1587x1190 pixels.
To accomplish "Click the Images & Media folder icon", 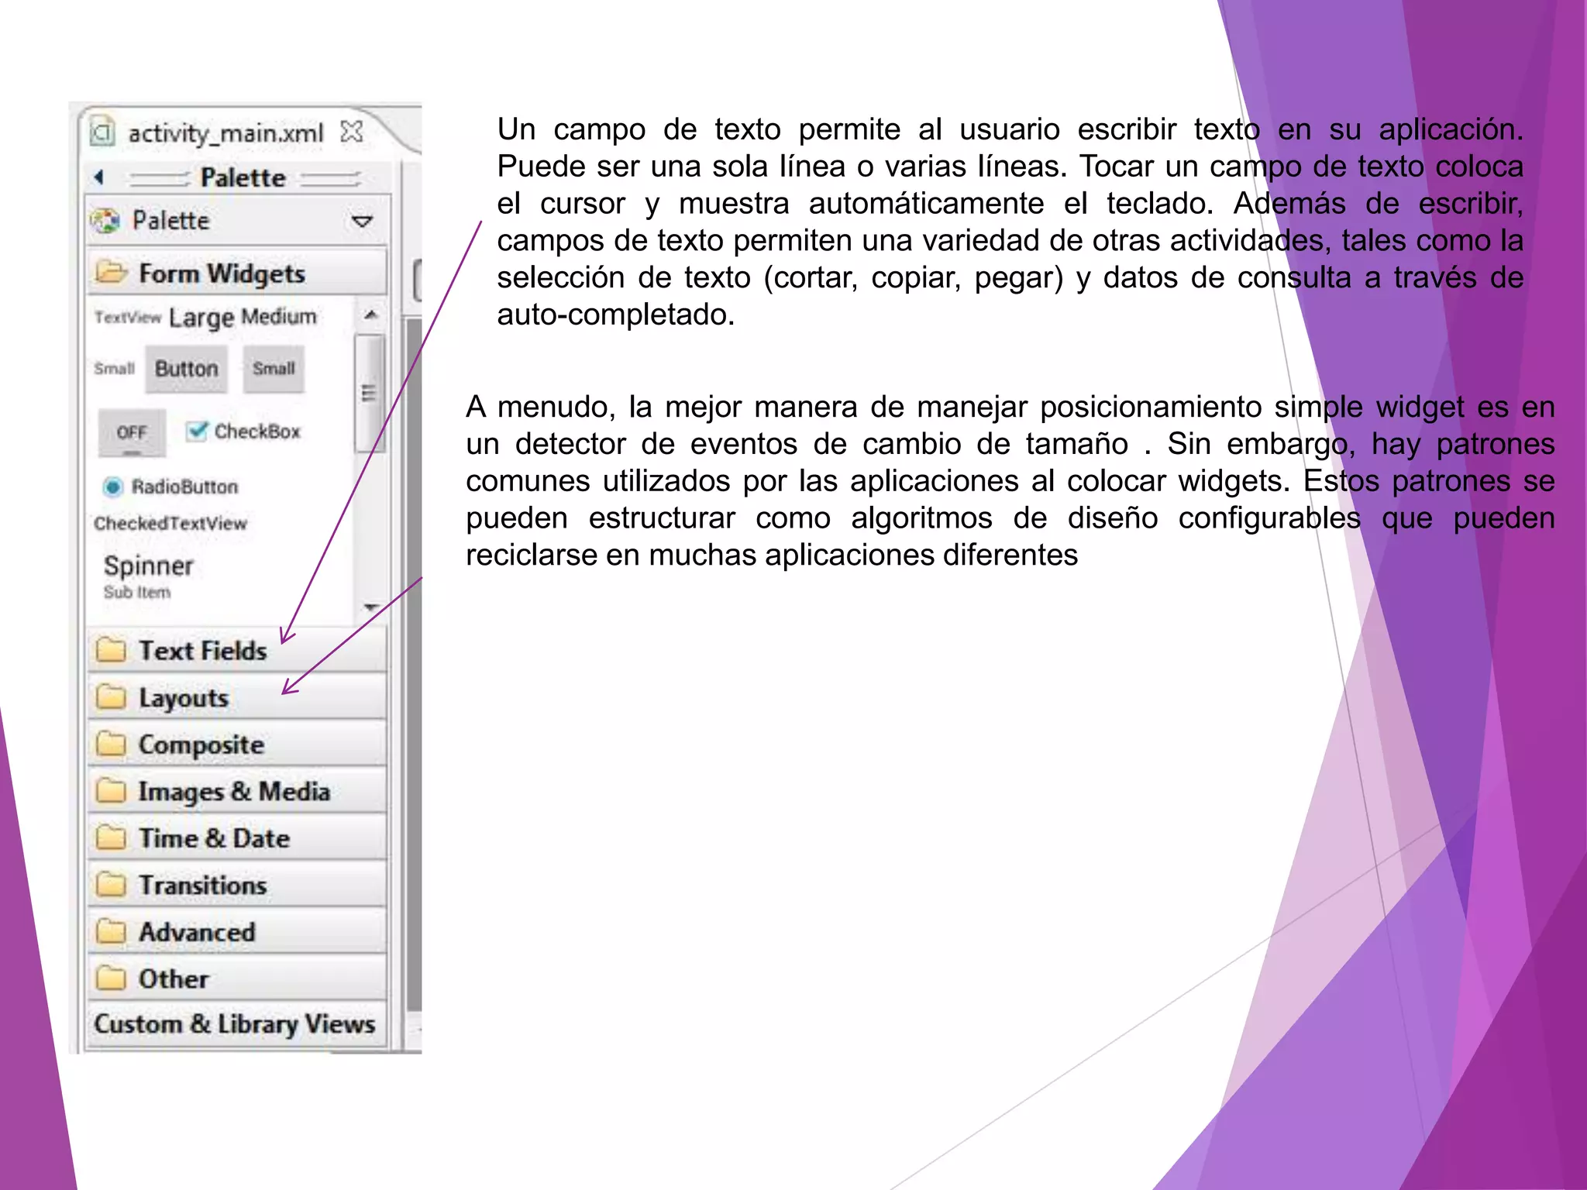I will [x=111, y=791].
